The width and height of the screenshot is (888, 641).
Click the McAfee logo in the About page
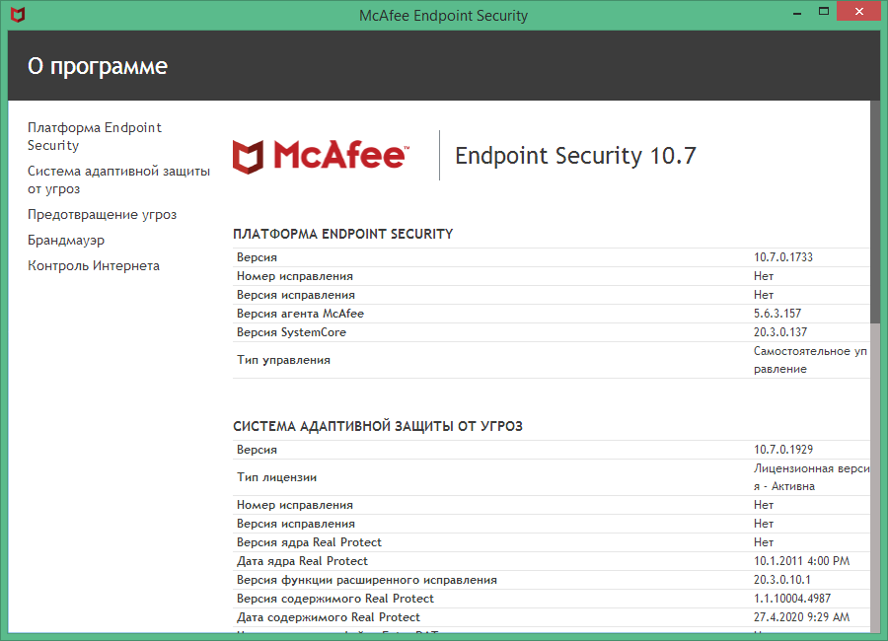coord(321,156)
